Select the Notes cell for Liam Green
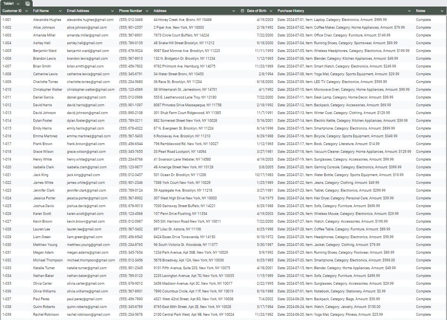 (x=423, y=237)
